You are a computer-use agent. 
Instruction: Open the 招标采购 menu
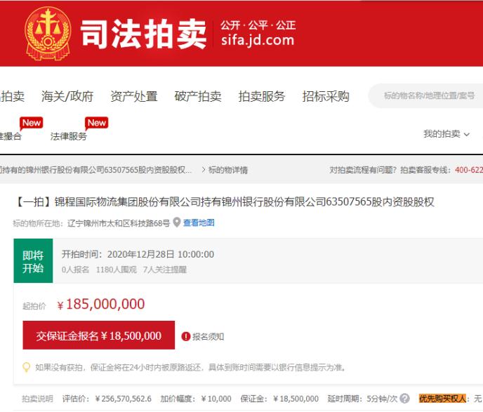[x=326, y=97]
